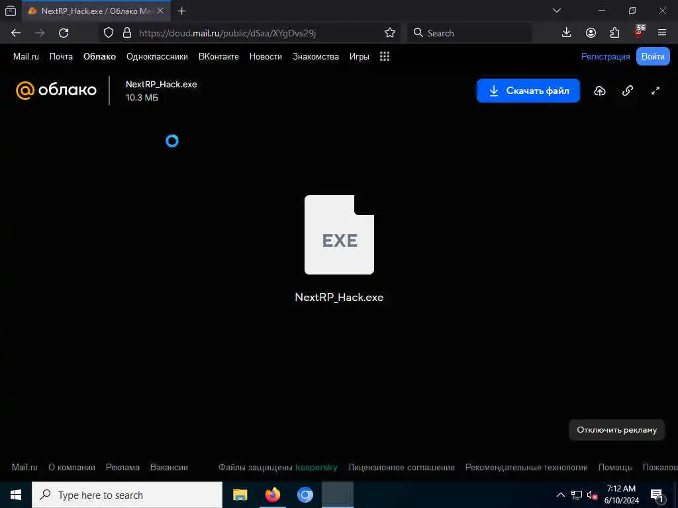678x508 pixels.
Task: Click the forward navigation arrow
Action: 40,33
